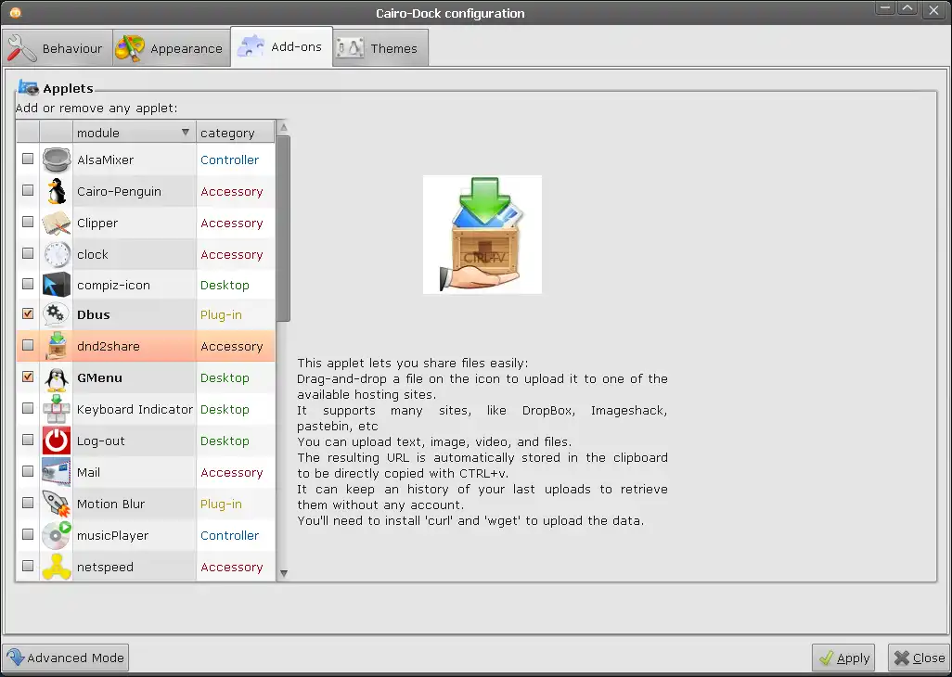952x677 pixels.
Task: Click the Dbus gears icon
Action: 57,314
